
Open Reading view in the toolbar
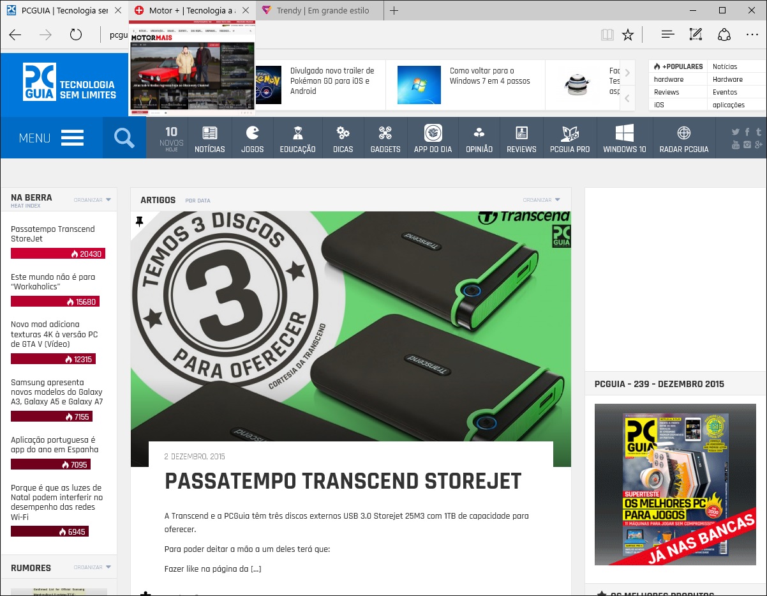[x=607, y=34]
